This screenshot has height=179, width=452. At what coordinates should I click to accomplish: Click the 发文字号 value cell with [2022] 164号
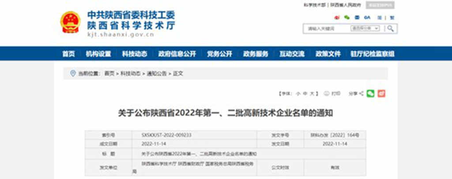[x=335, y=135]
